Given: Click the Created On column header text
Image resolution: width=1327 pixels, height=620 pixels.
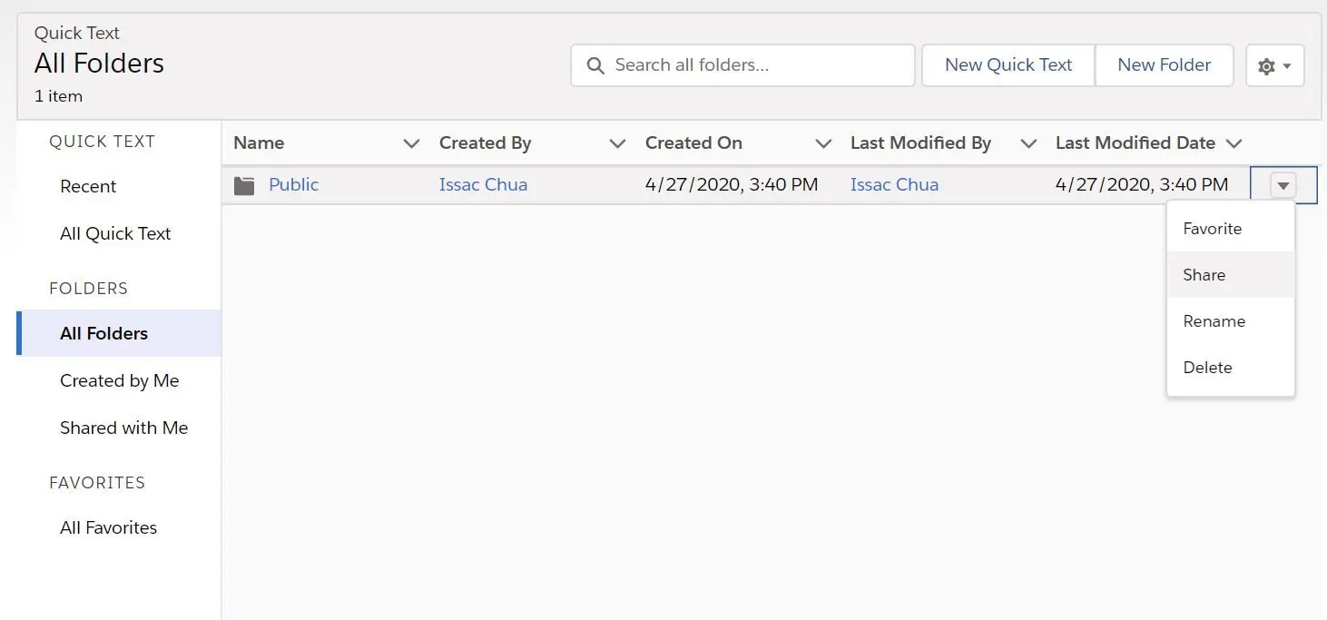Looking at the screenshot, I should click(x=693, y=143).
